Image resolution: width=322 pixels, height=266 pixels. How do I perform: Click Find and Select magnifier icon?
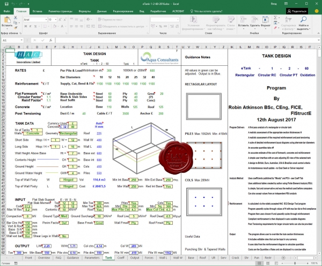(x=303, y=19)
